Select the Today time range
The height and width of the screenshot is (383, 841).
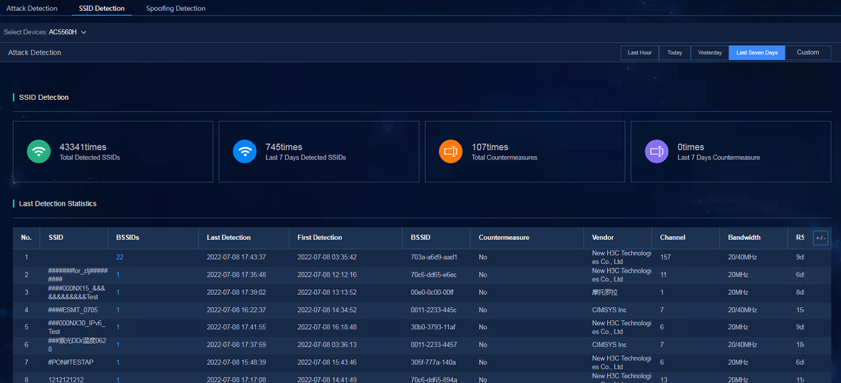pos(675,52)
